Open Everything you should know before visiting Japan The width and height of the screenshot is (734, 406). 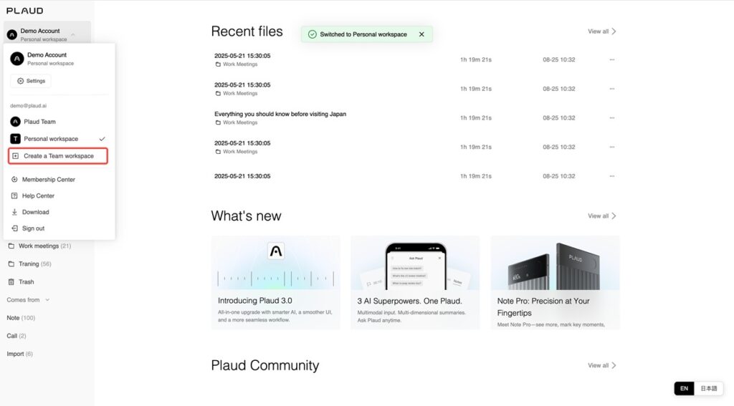pos(280,114)
